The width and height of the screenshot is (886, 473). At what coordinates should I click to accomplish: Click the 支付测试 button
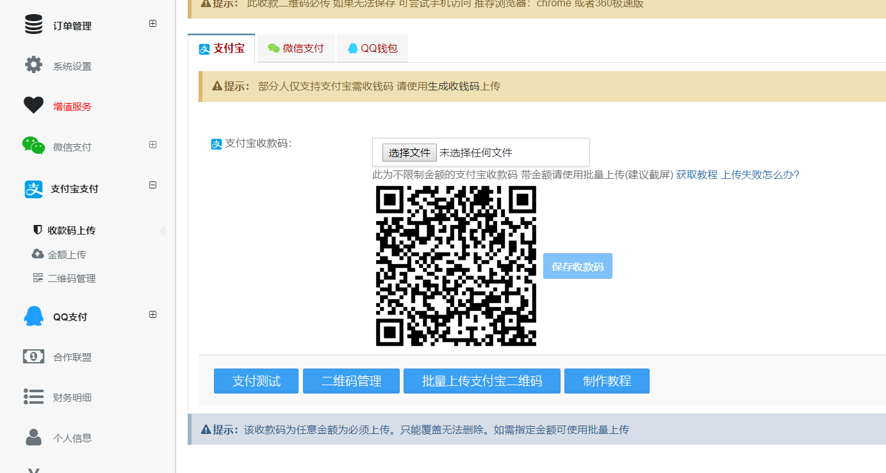[256, 381]
